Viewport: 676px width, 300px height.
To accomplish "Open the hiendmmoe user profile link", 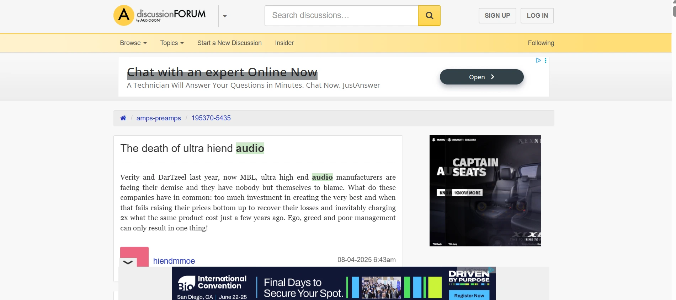I will pos(174,261).
